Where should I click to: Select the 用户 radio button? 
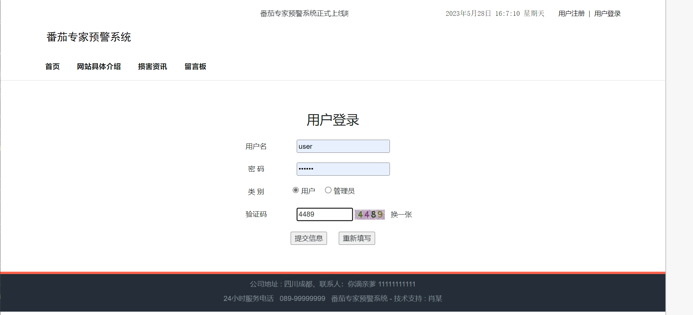(x=296, y=190)
